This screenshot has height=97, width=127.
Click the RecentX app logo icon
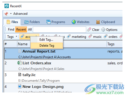click(x=7, y=6)
